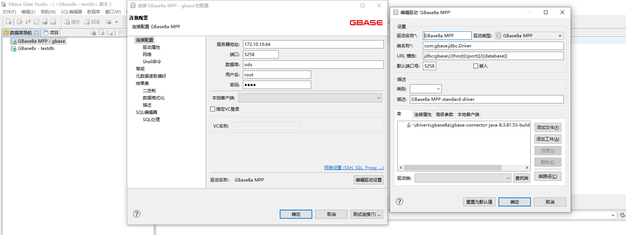The width and height of the screenshot is (626, 235).
Task: Select 二进制 in settings tree
Action: [x=149, y=91]
